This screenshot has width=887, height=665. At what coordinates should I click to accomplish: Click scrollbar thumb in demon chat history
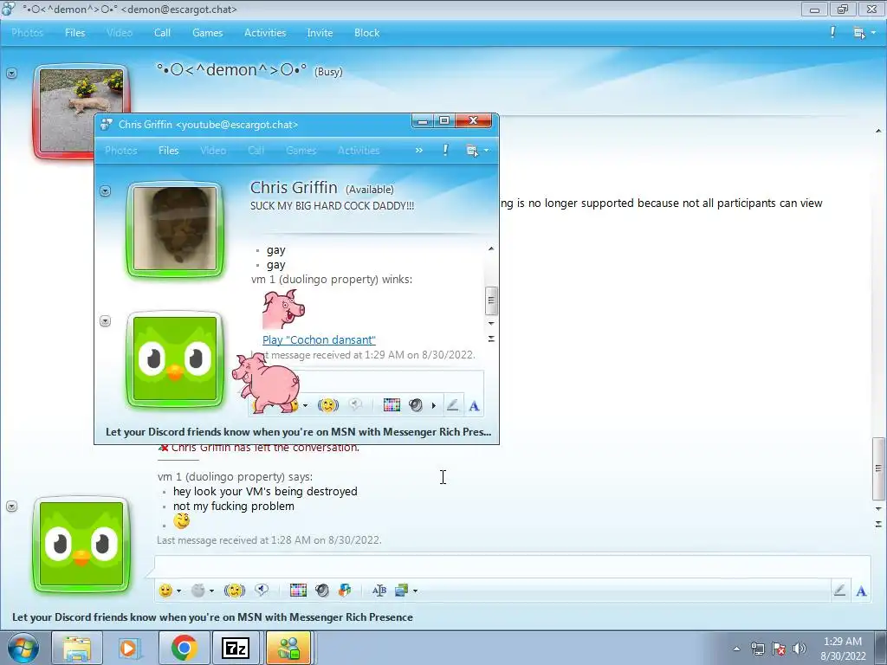click(878, 468)
